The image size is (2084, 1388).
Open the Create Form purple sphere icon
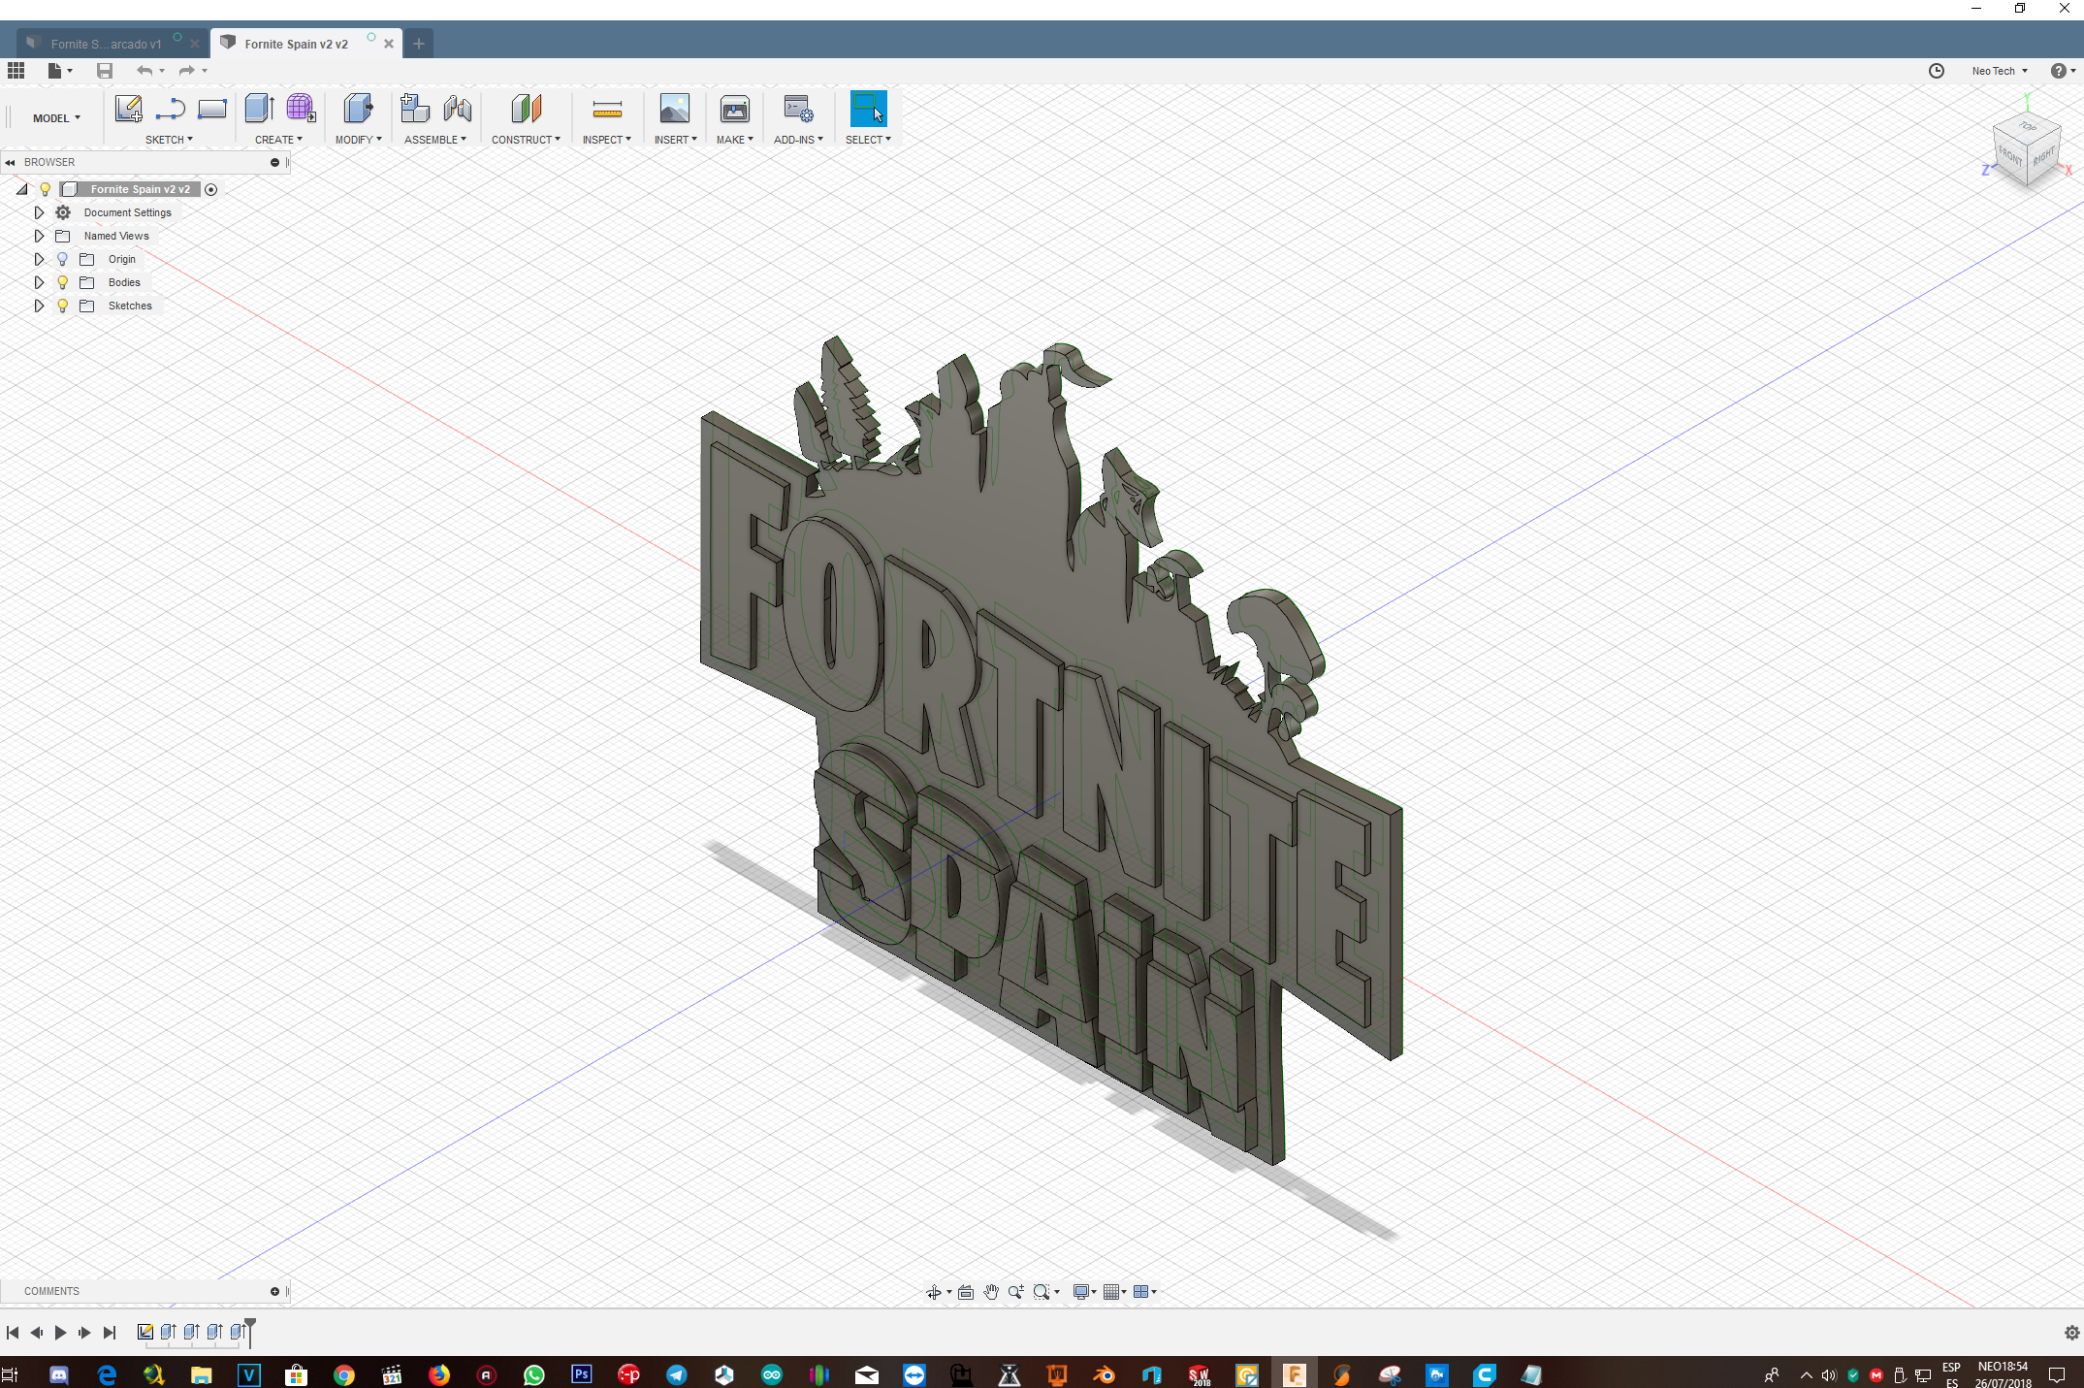pos(301,109)
